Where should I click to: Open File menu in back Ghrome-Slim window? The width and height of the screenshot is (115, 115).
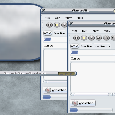point(47,18)
